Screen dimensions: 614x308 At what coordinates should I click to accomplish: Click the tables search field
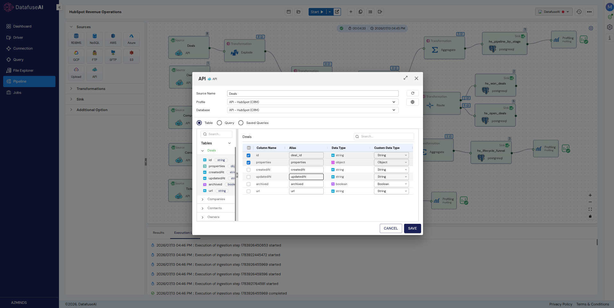coord(216,134)
